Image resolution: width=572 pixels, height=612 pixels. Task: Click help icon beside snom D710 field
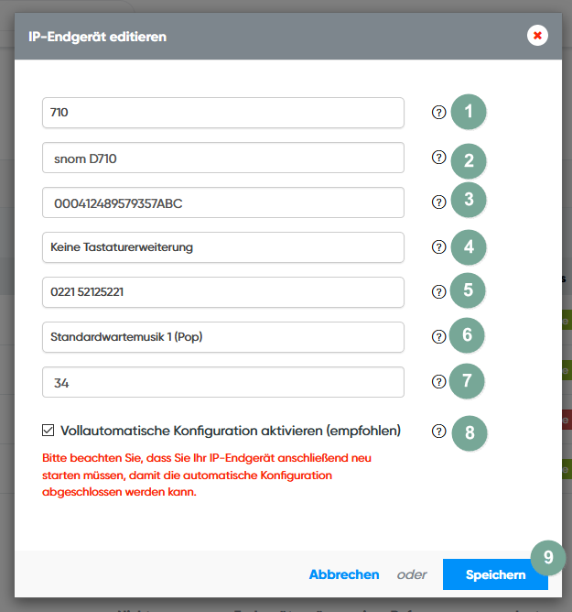pyautogui.click(x=438, y=158)
